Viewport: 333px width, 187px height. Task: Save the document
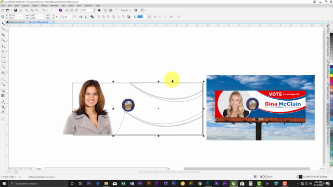coord(16,10)
